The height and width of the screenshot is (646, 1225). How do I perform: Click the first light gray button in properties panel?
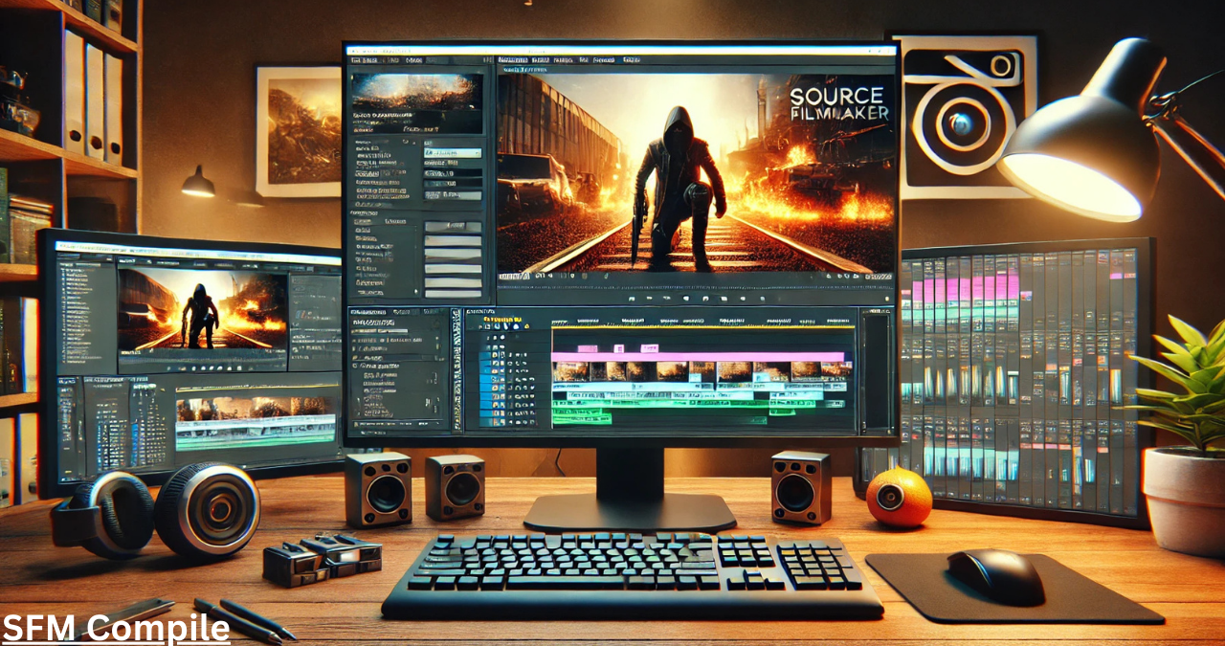tap(453, 227)
